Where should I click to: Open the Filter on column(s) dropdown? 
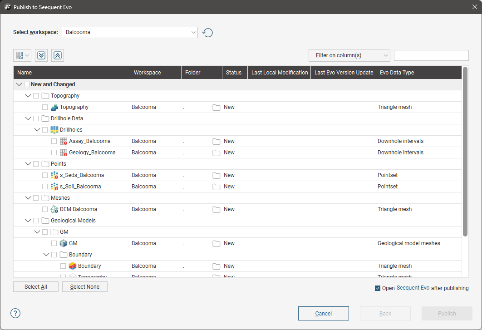[349, 55]
